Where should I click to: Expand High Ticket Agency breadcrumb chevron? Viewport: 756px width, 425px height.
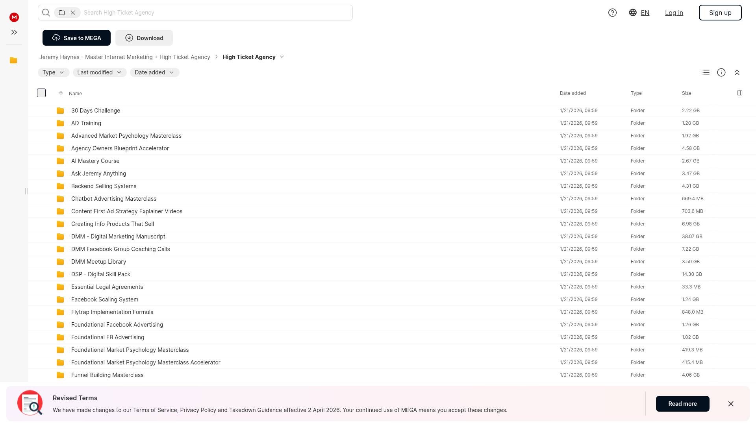point(282,57)
